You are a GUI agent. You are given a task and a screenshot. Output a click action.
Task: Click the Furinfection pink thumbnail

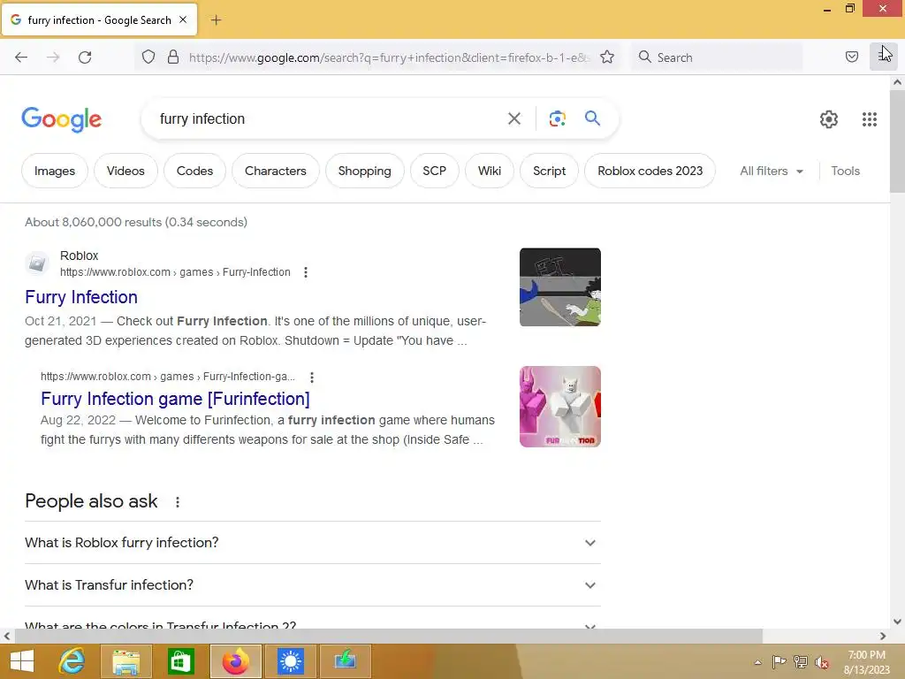(559, 407)
